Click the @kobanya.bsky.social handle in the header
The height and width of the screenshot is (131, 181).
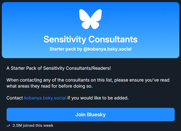pyautogui.click(x=107, y=49)
